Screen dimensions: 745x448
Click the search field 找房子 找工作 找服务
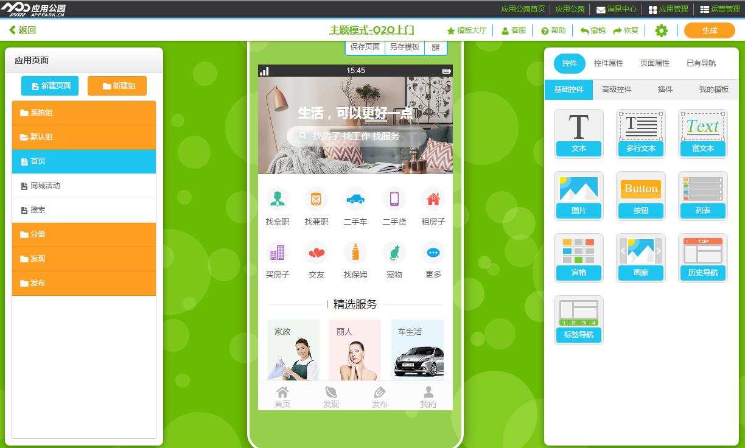(x=356, y=136)
